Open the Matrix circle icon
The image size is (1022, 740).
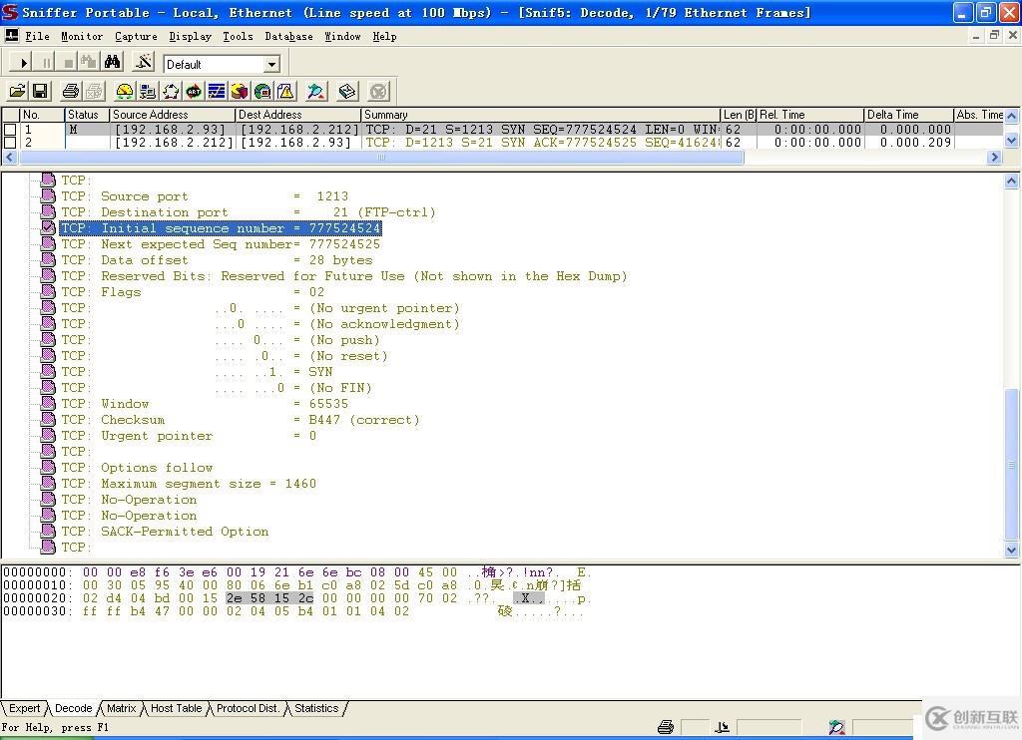[x=171, y=91]
